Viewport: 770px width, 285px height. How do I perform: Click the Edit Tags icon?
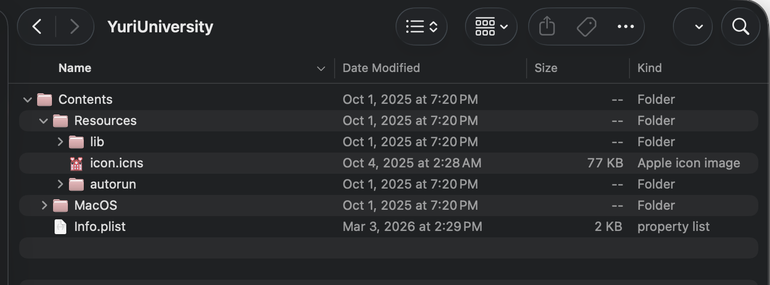(x=586, y=26)
